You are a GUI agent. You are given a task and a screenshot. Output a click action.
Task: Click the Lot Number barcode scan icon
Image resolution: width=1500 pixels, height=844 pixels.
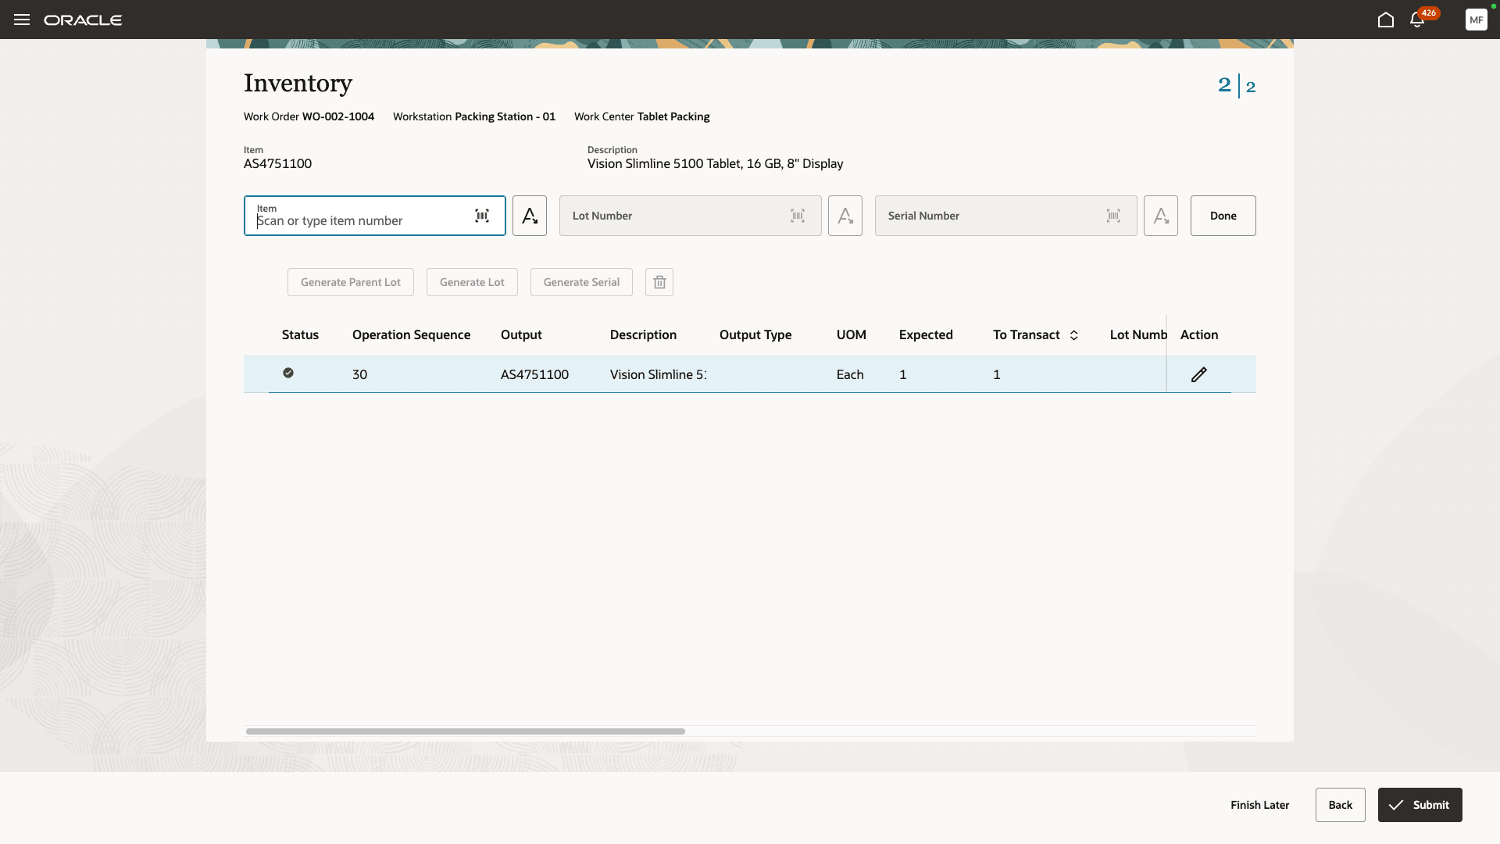[x=798, y=216]
